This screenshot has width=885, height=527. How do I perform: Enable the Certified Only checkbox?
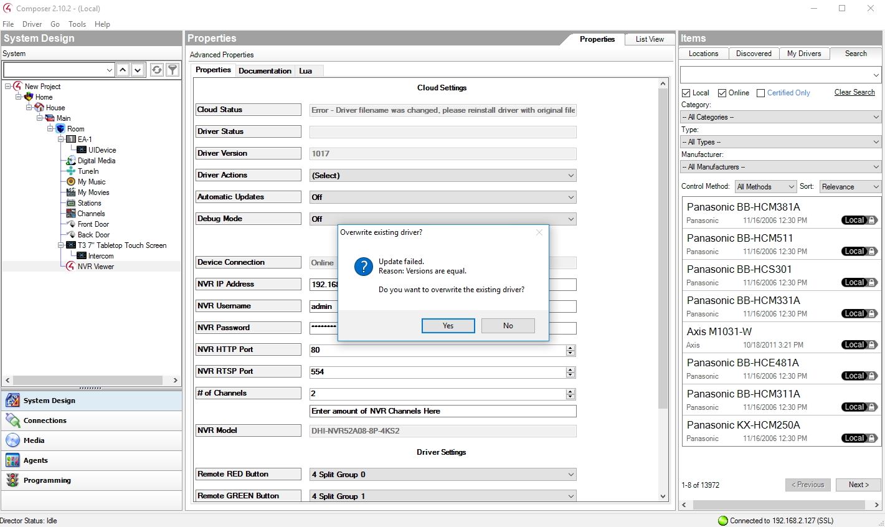(x=760, y=93)
